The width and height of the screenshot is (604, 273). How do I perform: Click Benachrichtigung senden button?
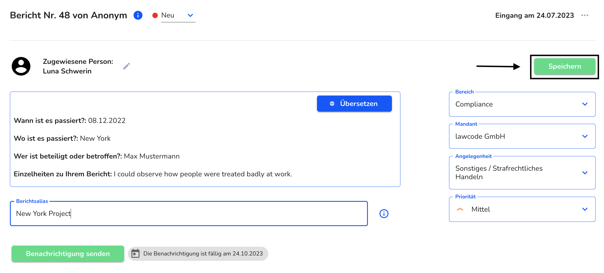click(68, 254)
